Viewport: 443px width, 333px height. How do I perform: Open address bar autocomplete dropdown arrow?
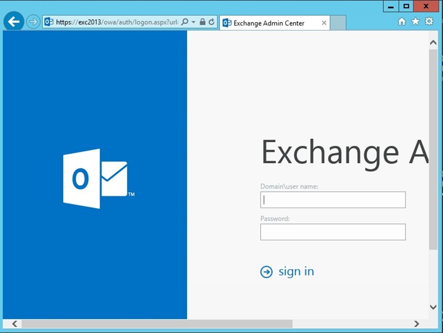click(194, 22)
